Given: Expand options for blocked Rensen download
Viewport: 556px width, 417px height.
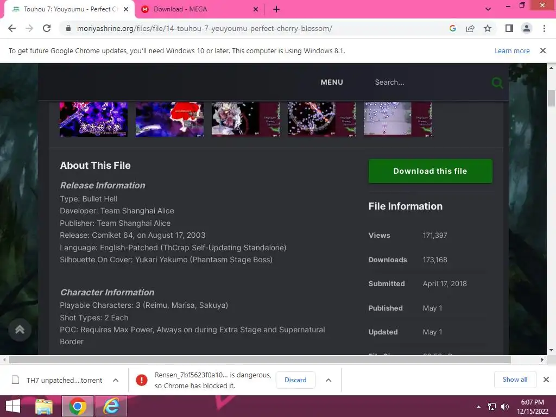Looking at the screenshot, I should (x=328, y=380).
